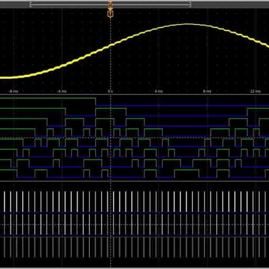This screenshot has height=269, width=269.
Task: Click the 12 ms time axis label
Action: [255, 91]
